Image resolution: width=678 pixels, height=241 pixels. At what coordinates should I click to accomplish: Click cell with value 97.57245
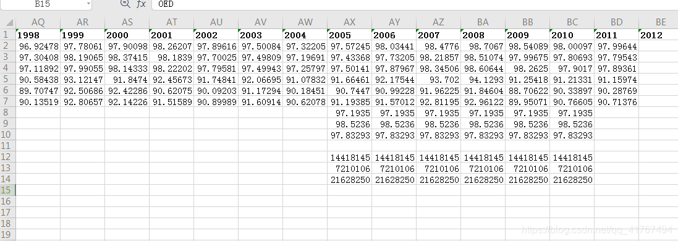tap(350, 46)
